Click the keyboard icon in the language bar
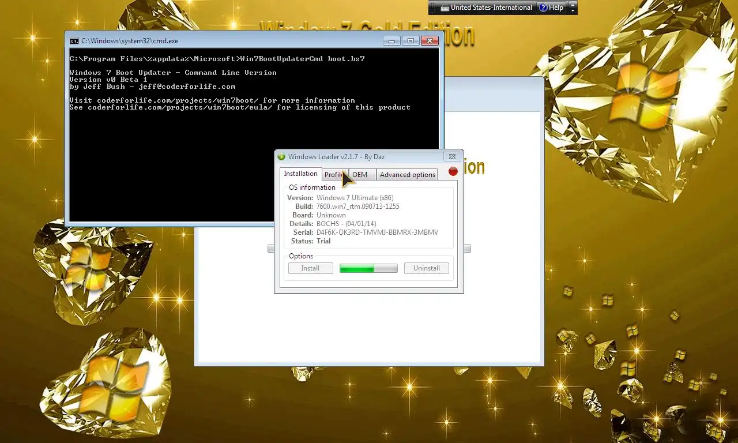This screenshot has height=443, width=738. (x=445, y=7)
